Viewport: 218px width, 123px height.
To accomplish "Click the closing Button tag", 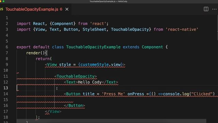I will click(x=74, y=106).
